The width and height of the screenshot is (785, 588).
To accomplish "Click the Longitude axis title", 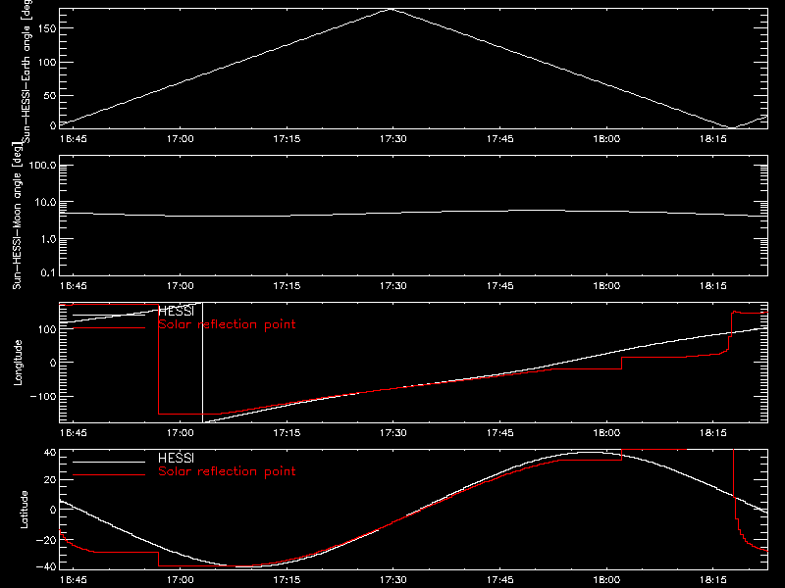I will (18, 363).
